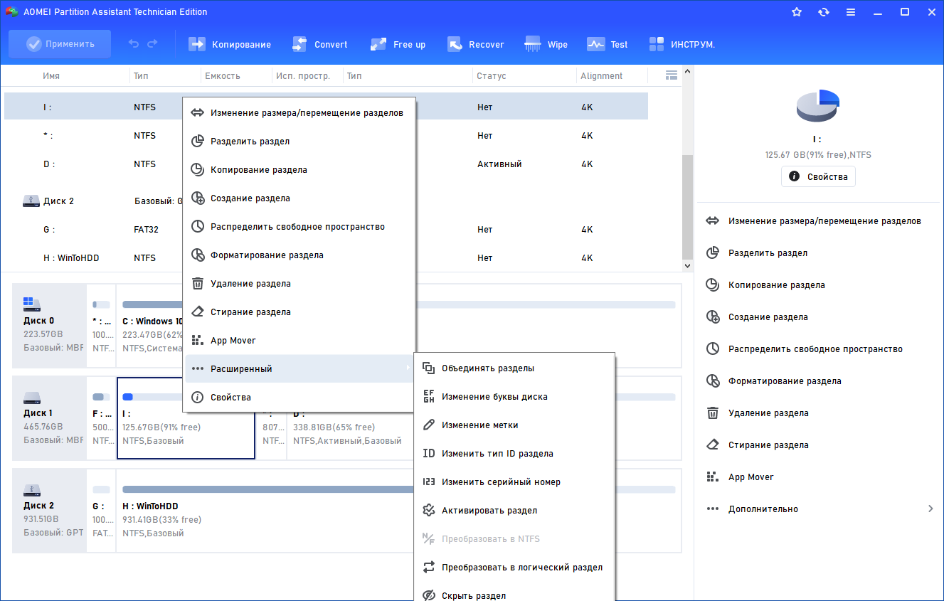Click the undo arrow icon
The height and width of the screenshot is (601, 944).
pyautogui.click(x=134, y=44)
